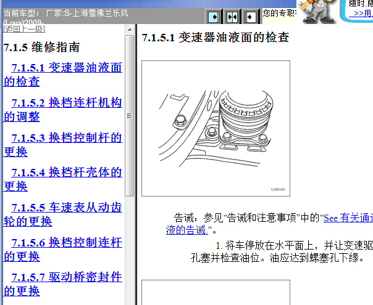Open 7.1.5.7 驱动桥密封件的更换 link
The width and height of the screenshot is (373, 305).
[63, 284]
